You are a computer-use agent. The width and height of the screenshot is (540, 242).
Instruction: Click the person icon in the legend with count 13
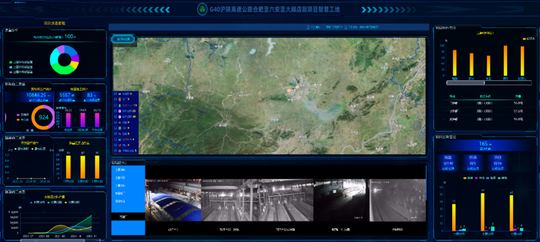pyautogui.click(x=120, y=105)
